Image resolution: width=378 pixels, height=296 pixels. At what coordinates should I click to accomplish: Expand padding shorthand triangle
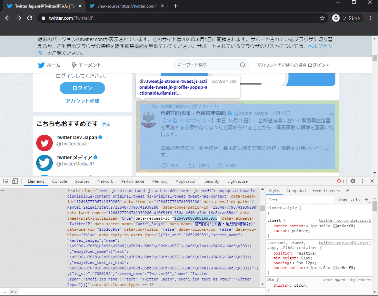tap(294, 263)
